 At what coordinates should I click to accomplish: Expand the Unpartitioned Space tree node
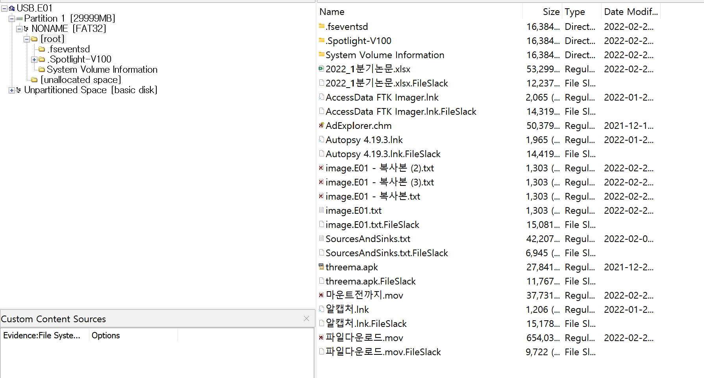point(12,90)
